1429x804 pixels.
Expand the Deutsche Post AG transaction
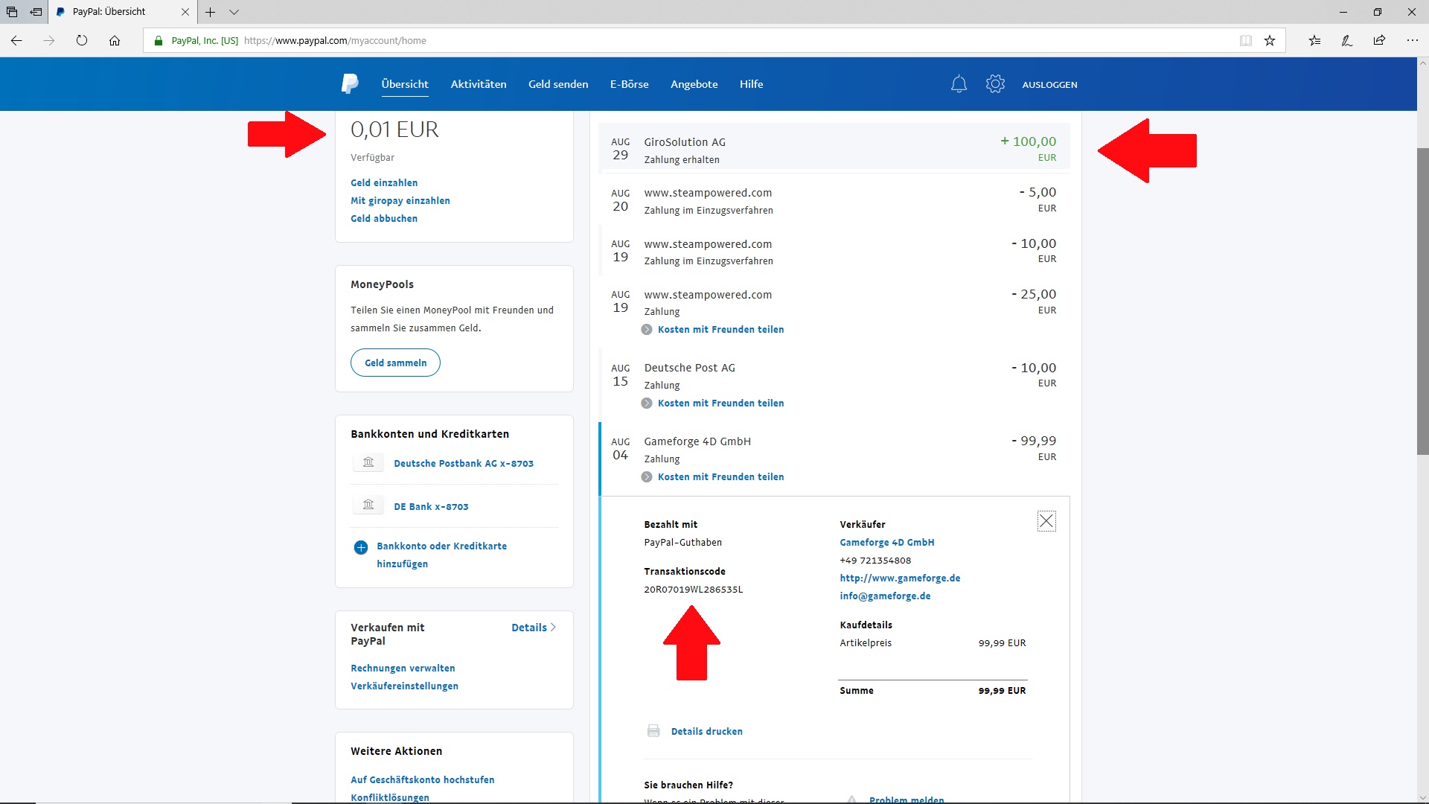tap(834, 385)
